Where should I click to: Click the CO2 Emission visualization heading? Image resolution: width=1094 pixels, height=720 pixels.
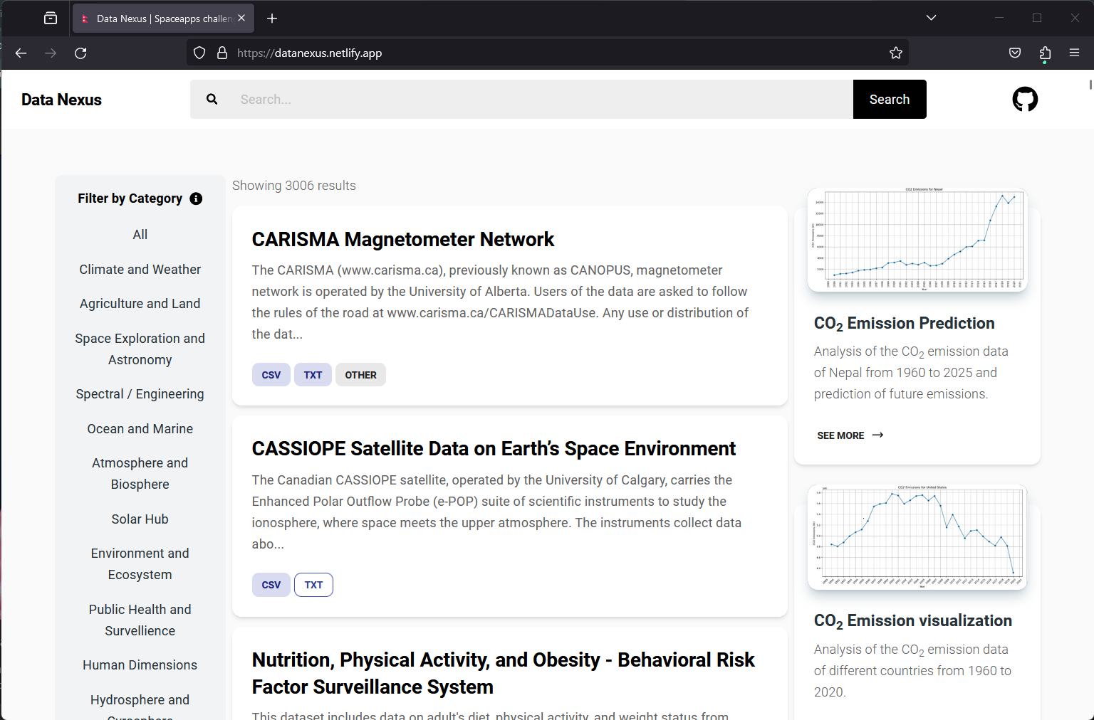[x=912, y=621]
